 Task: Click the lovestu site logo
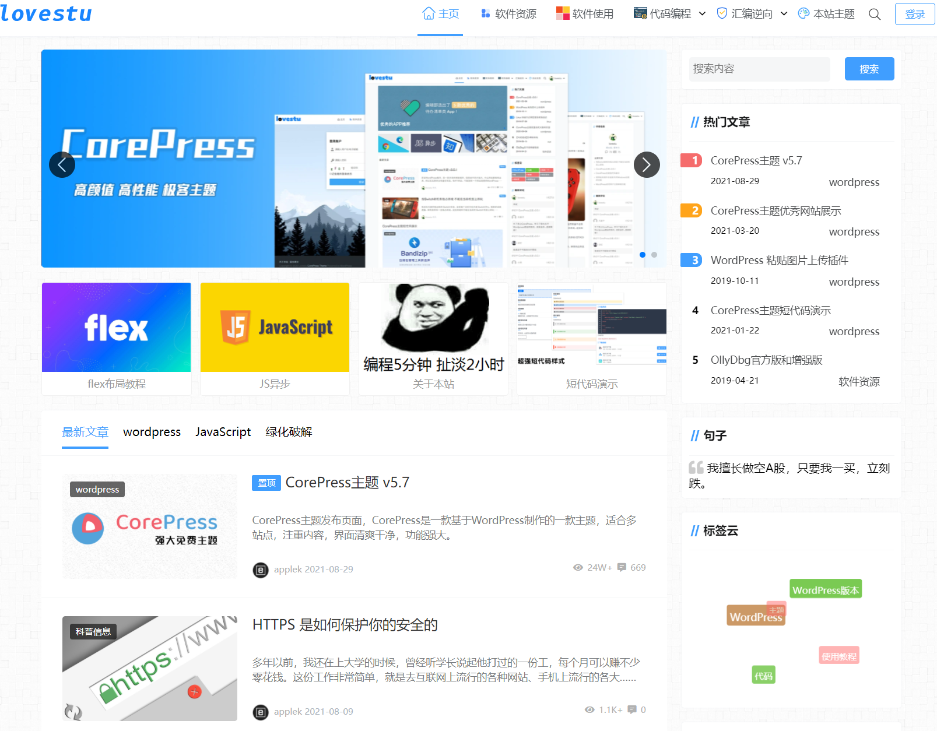tap(47, 13)
